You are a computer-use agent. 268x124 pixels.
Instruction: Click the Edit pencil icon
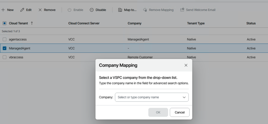tap(22, 10)
